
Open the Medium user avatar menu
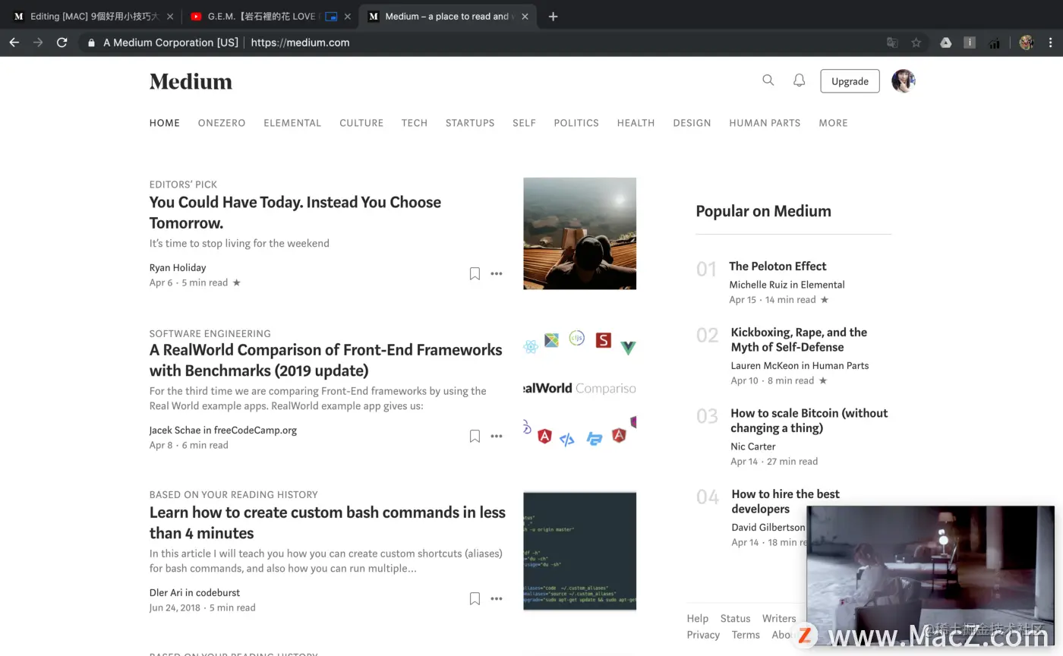click(904, 80)
